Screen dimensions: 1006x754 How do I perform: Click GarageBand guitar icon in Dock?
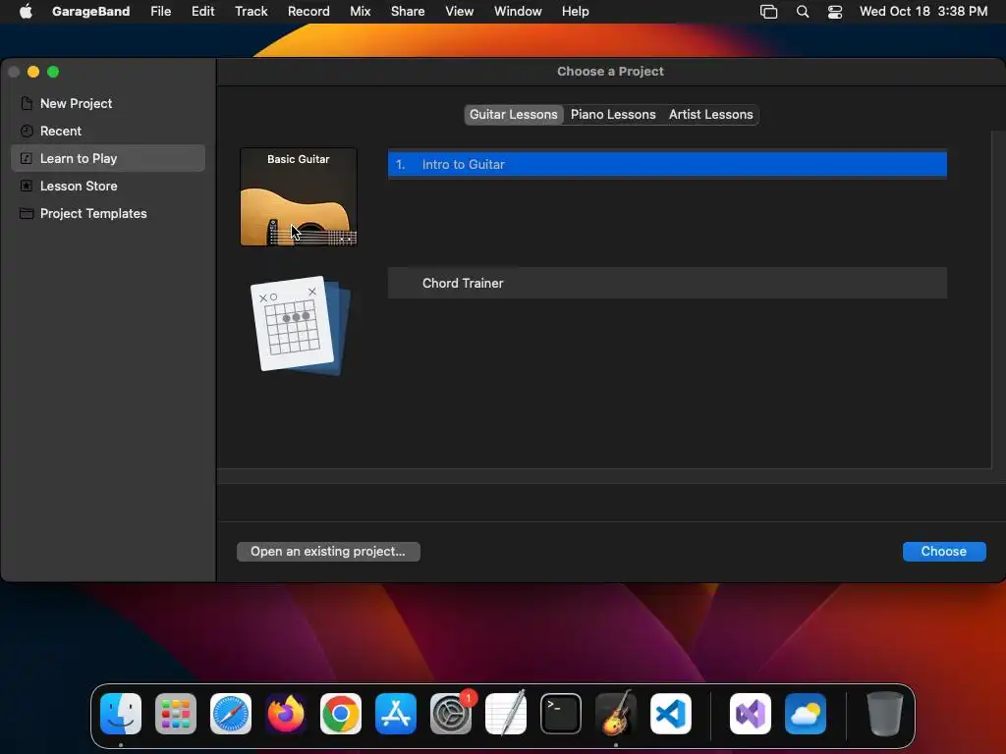616,714
